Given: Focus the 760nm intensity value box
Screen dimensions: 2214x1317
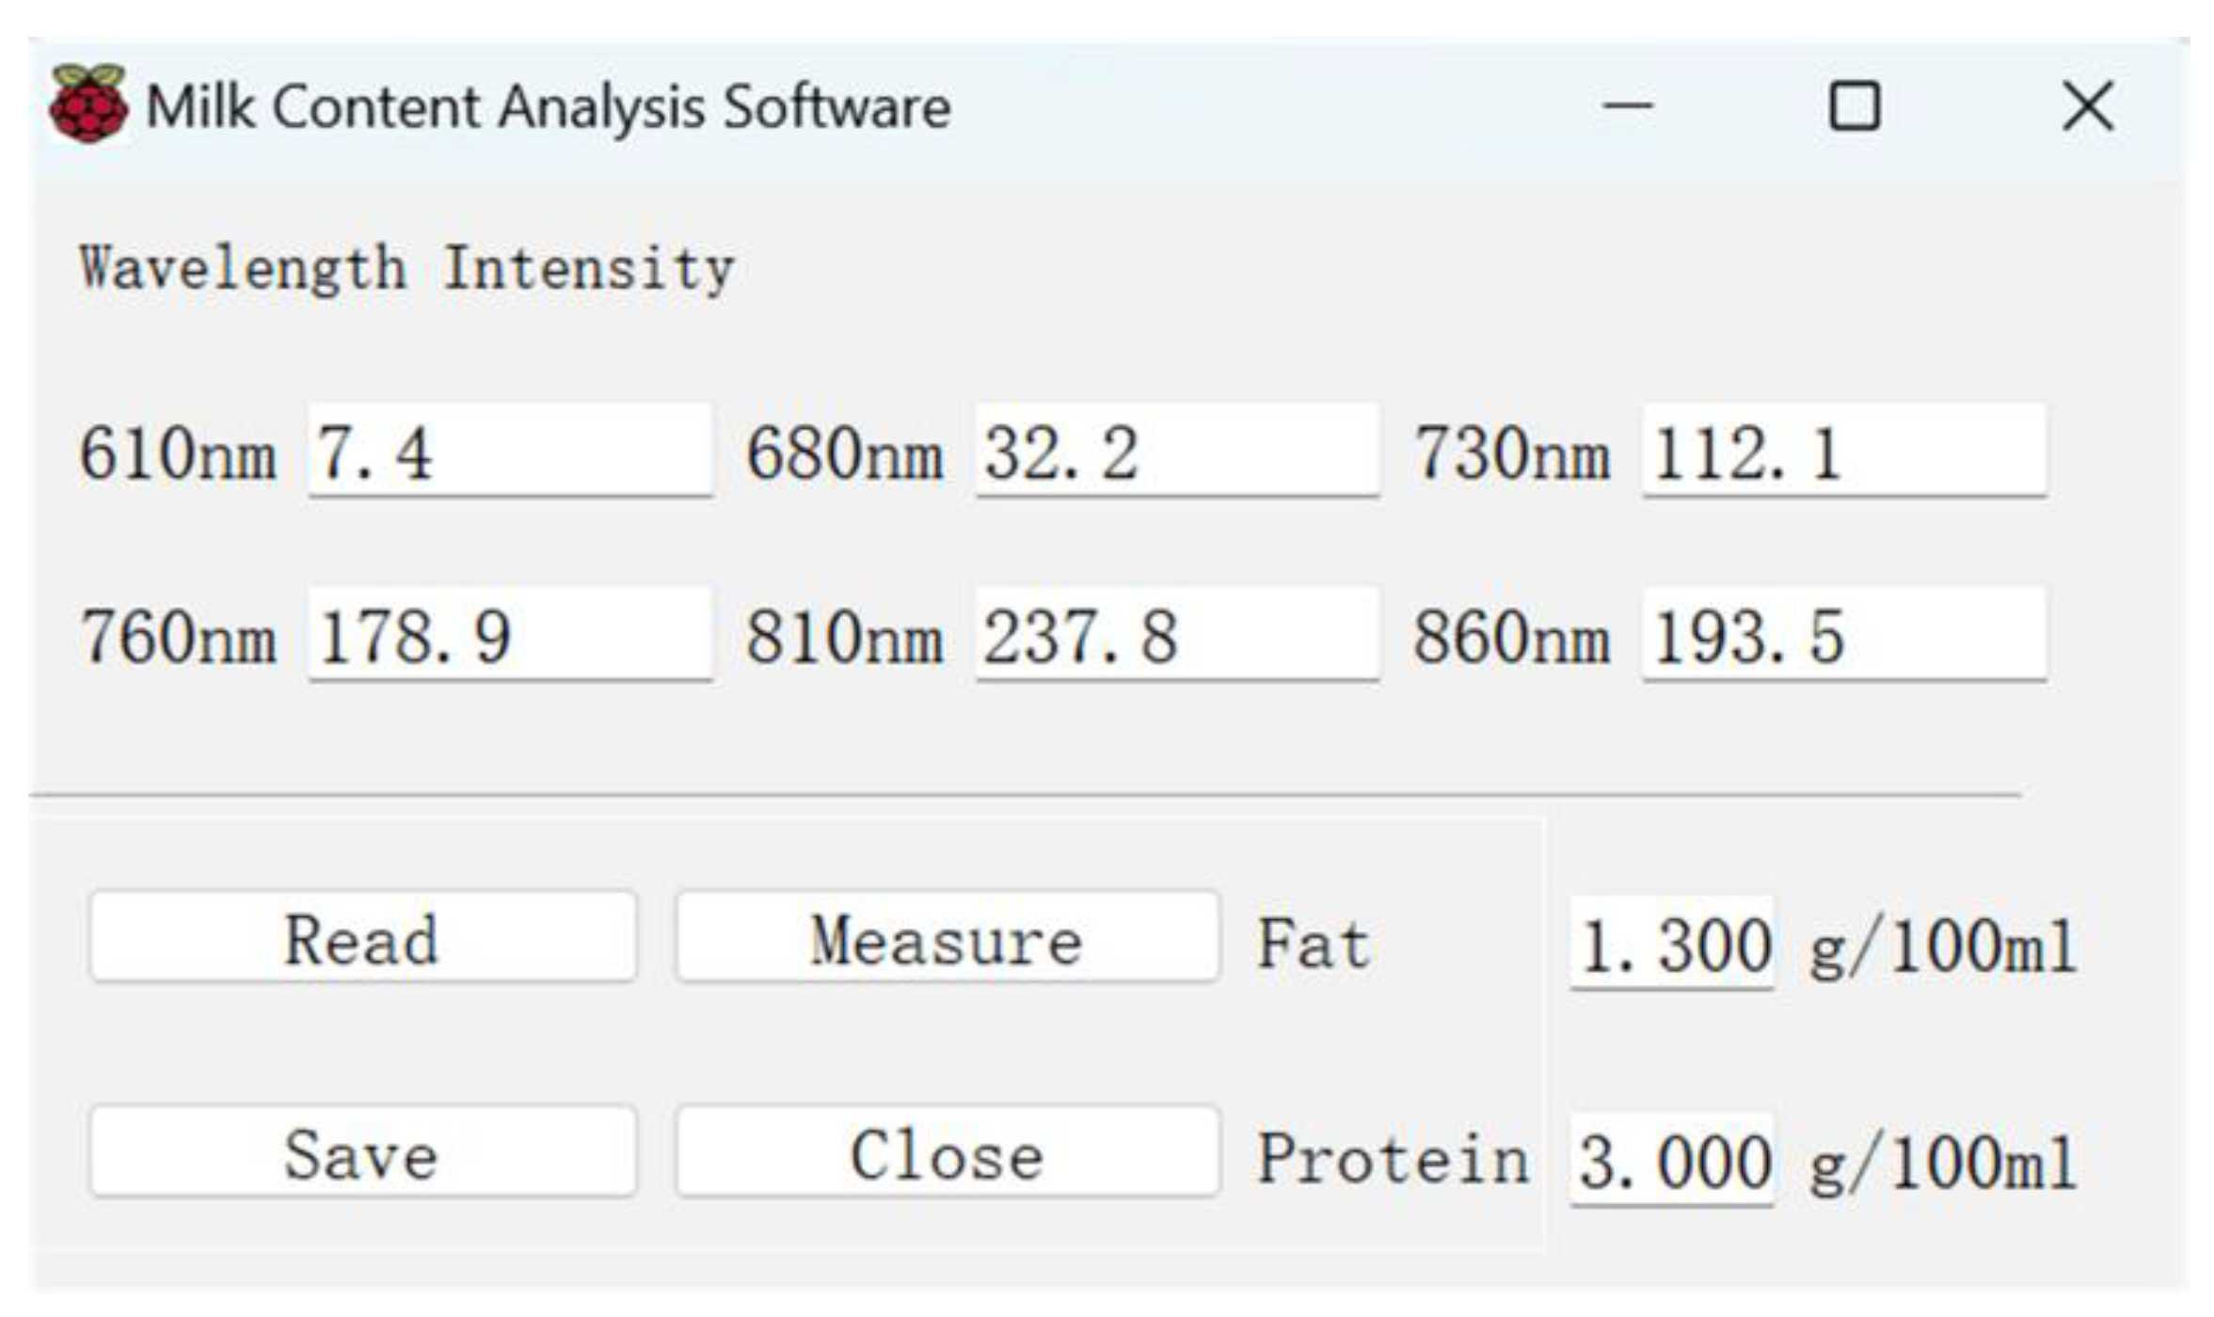Looking at the screenshot, I should click(x=510, y=634).
